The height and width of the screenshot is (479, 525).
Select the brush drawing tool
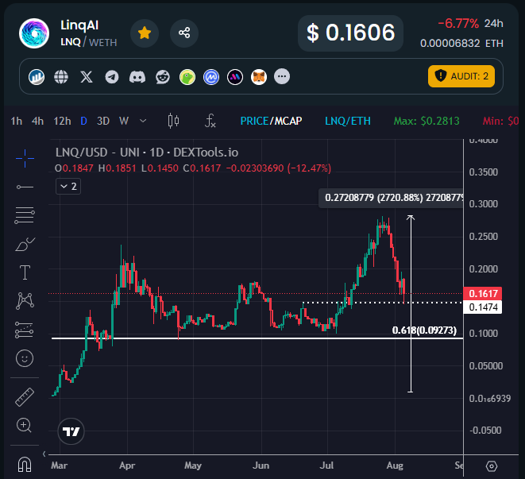click(x=25, y=244)
